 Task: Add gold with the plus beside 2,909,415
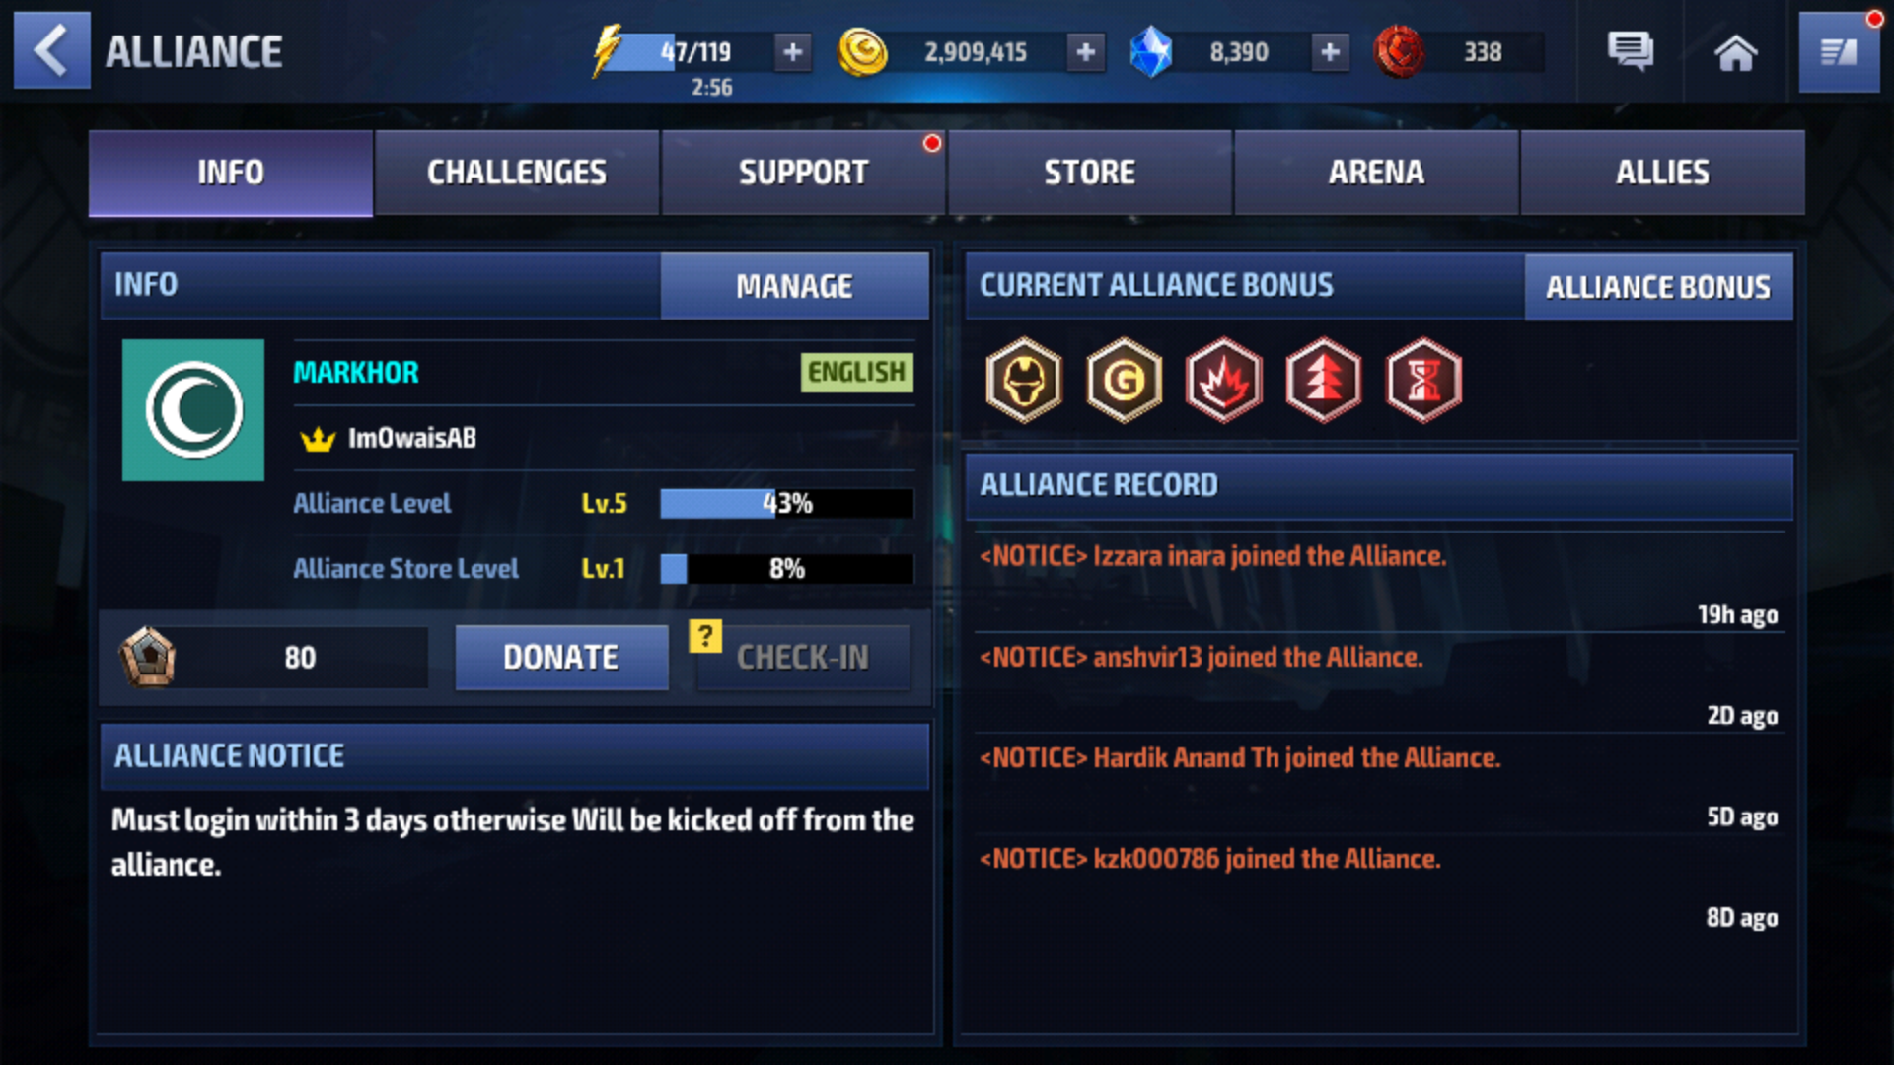[1085, 51]
